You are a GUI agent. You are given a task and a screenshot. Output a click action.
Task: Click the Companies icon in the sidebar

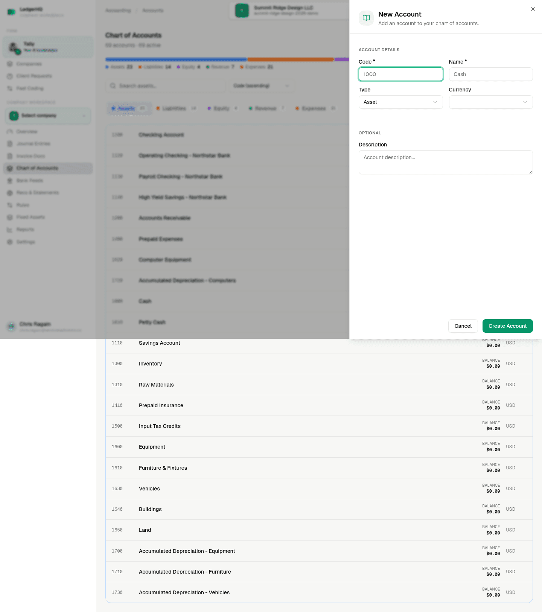click(x=10, y=64)
